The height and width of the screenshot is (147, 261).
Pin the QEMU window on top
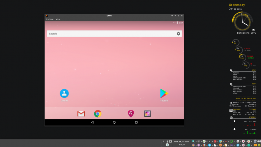tap(172, 16)
